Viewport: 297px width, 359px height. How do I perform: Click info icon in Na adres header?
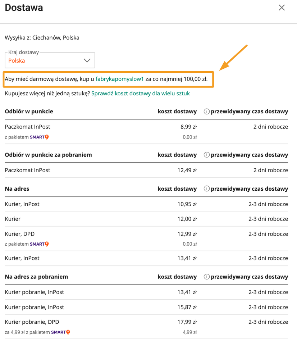click(x=206, y=189)
